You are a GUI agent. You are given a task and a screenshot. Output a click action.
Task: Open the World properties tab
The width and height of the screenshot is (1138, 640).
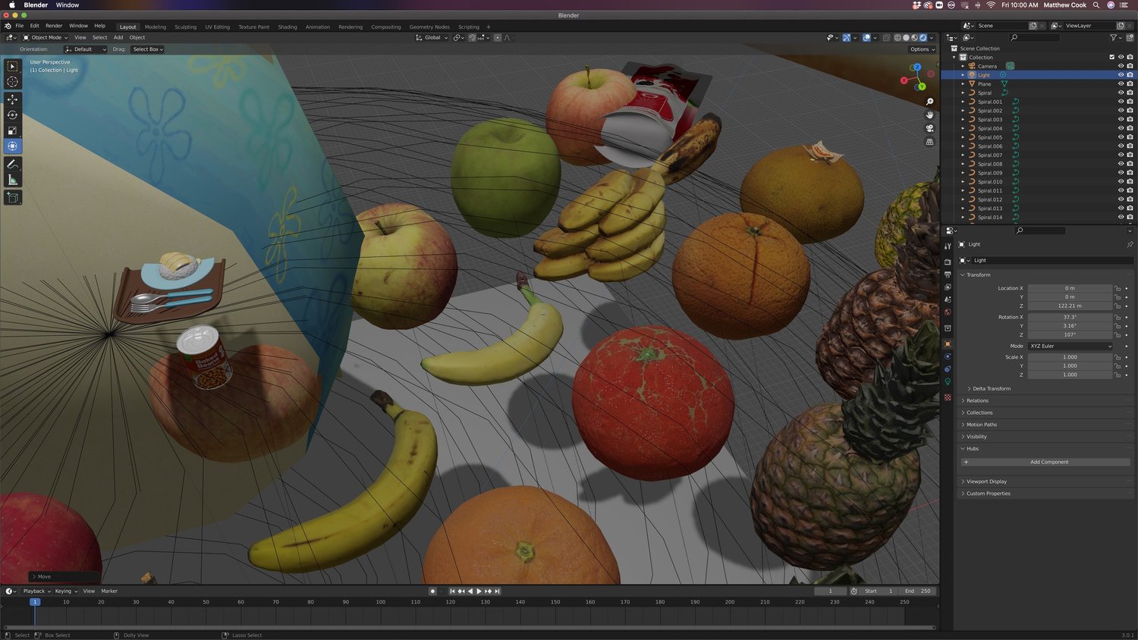[x=948, y=312]
